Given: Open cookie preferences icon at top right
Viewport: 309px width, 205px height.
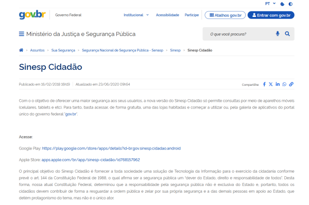Looking at the screenshot, I should point(282,4).
